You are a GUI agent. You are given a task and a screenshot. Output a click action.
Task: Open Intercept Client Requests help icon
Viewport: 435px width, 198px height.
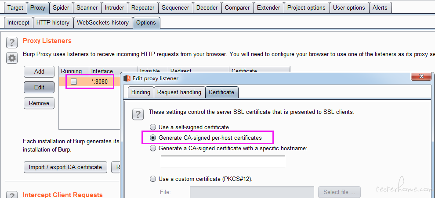(12, 195)
